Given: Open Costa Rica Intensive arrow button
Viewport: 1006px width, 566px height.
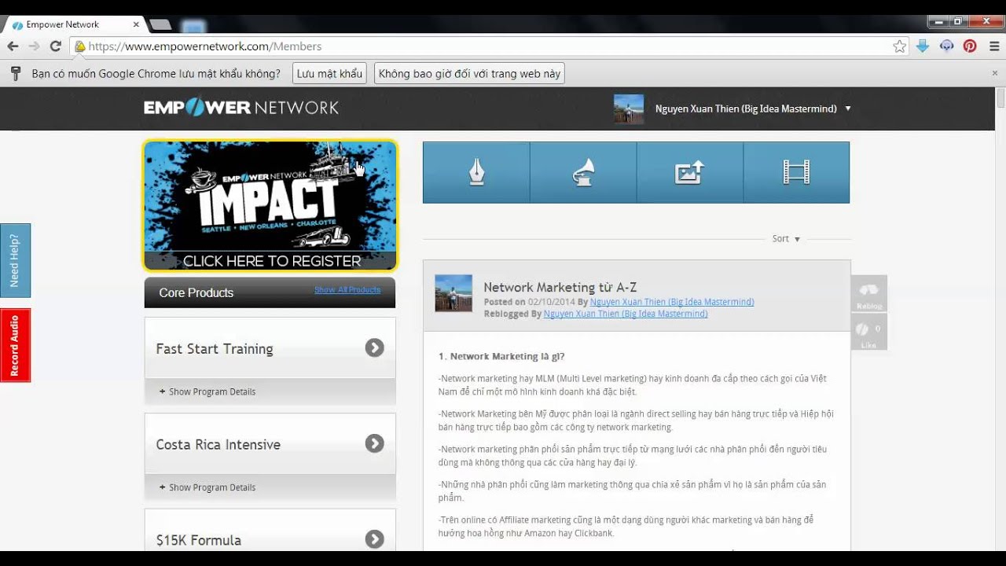Looking at the screenshot, I should pyautogui.click(x=374, y=443).
